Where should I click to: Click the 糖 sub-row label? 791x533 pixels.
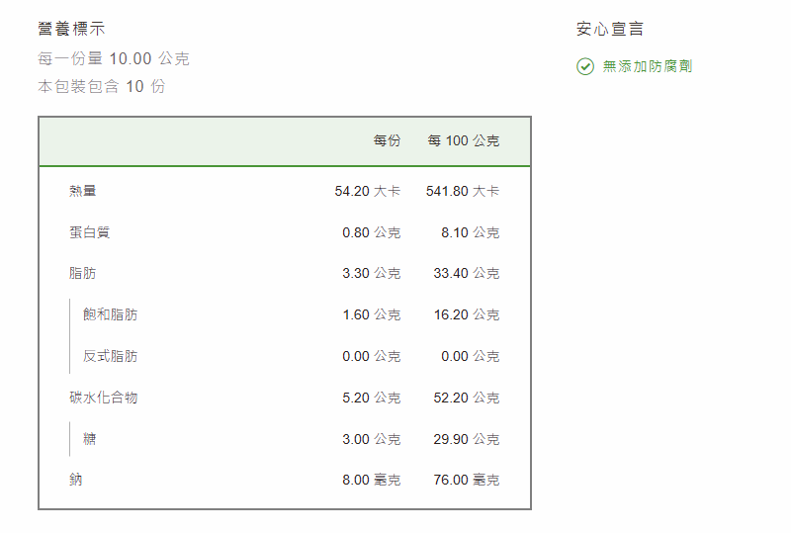90,439
